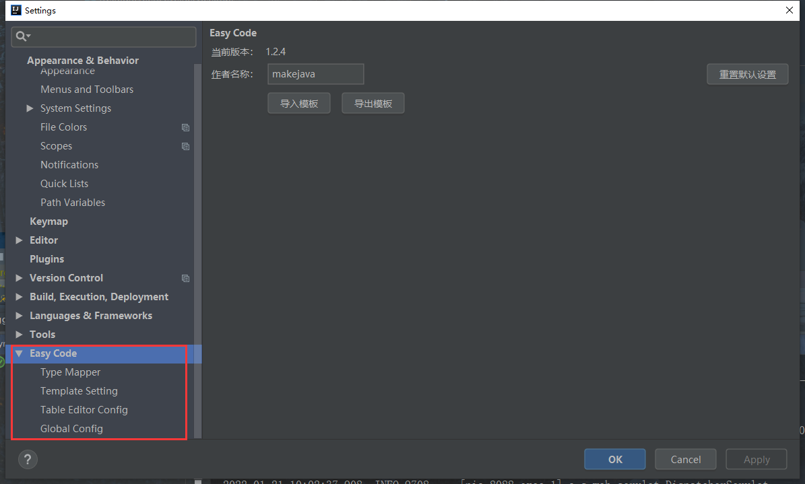Select Keymap settings

pos(49,221)
